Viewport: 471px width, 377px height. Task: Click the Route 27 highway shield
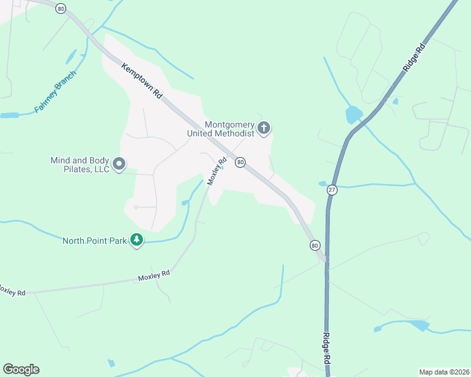point(332,190)
